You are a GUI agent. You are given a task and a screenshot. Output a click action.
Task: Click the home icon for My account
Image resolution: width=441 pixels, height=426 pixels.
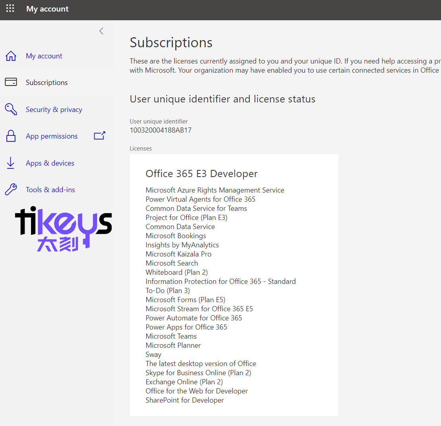[x=11, y=56]
